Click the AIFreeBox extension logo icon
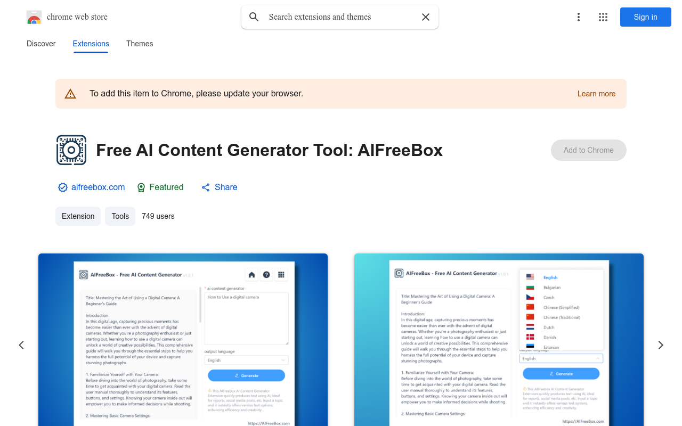682x426 pixels. pyautogui.click(x=71, y=150)
